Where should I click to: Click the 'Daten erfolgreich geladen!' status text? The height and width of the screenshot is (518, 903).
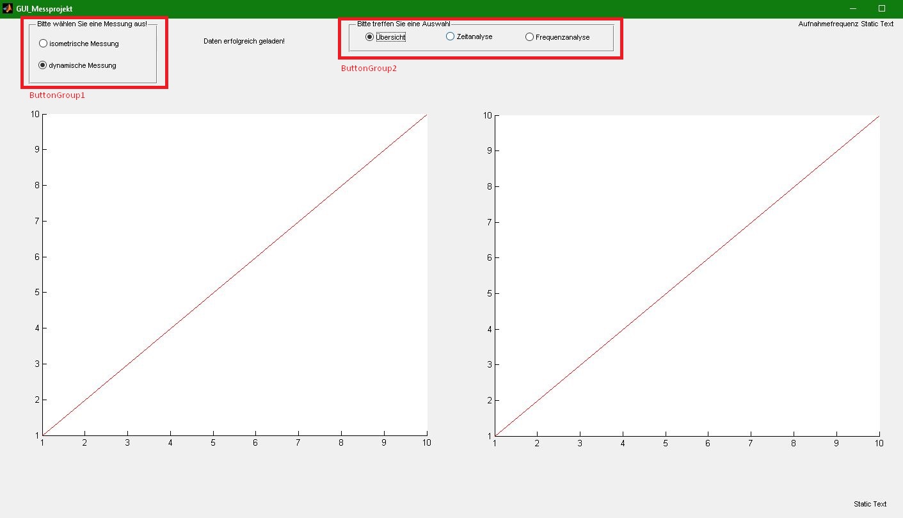pyautogui.click(x=244, y=41)
